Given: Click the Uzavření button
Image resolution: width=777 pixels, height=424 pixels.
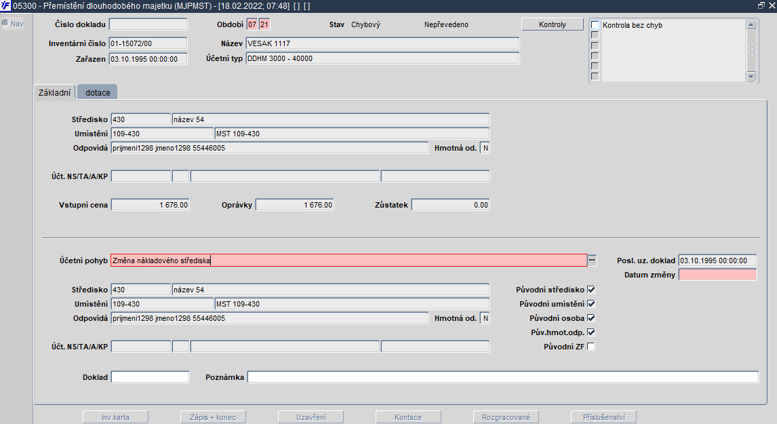Looking at the screenshot, I should (x=311, y=417).
